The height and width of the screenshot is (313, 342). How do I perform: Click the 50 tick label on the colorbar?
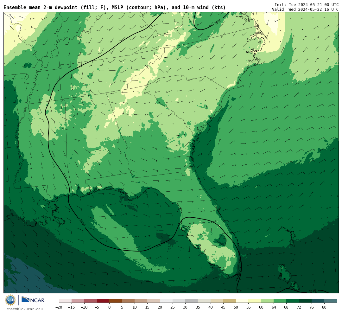[236, 307]
